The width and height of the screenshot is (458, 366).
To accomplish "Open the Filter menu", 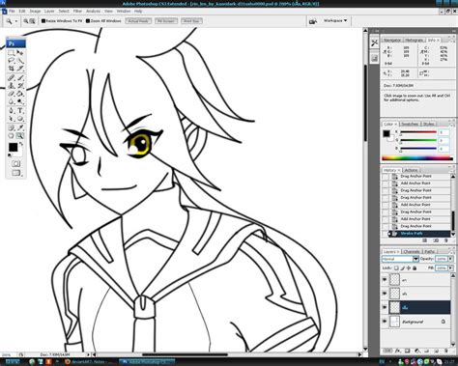I will 77,11.
